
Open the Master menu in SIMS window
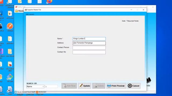[20, 11]
